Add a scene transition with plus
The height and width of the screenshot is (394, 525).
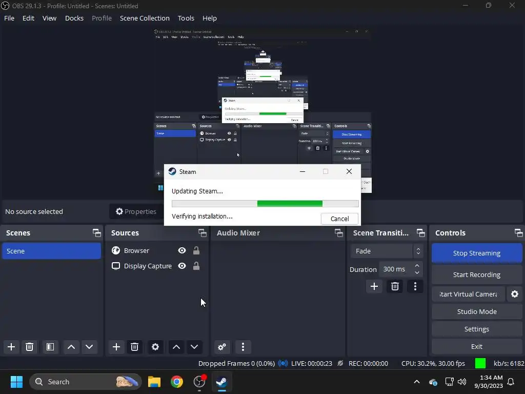pyautogui.click(x=374, y=286)
